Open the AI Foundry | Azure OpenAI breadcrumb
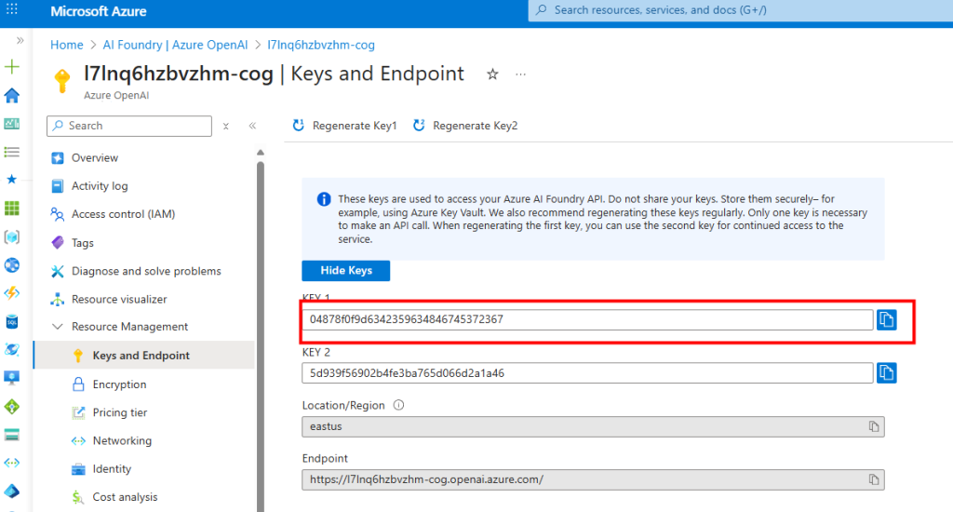953x512 pixels. pyautogui.click(x=175, y=45)
